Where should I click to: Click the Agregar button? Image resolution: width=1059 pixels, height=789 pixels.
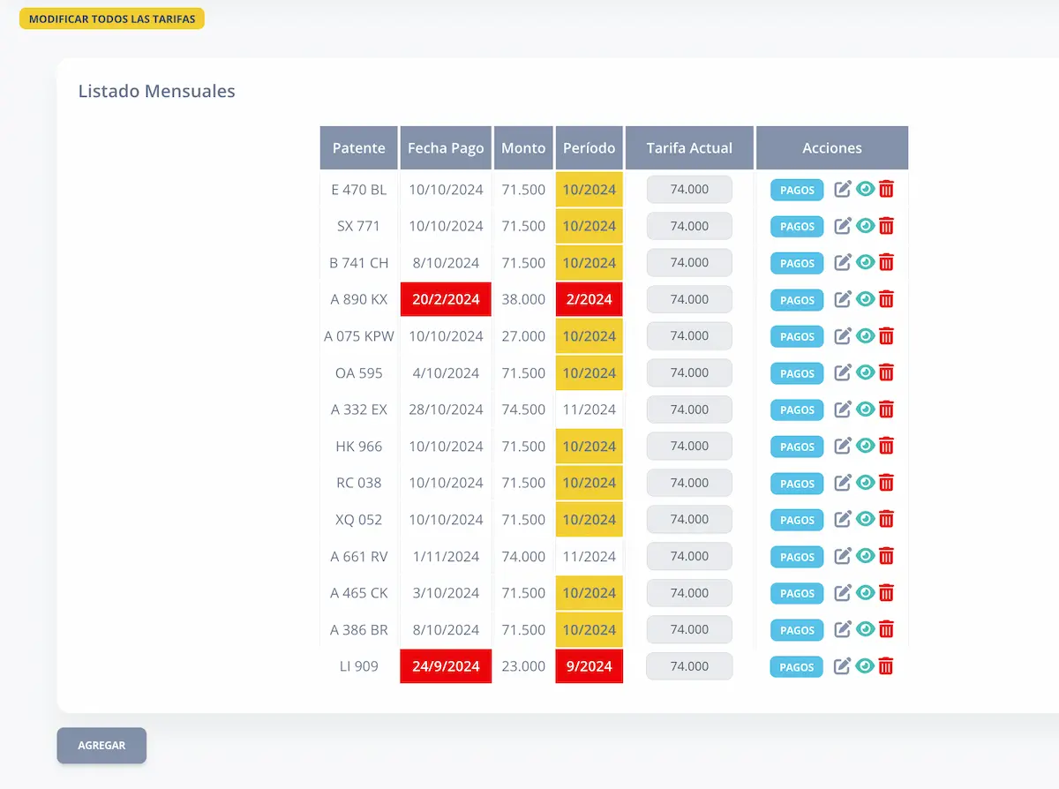pos(101,746)
